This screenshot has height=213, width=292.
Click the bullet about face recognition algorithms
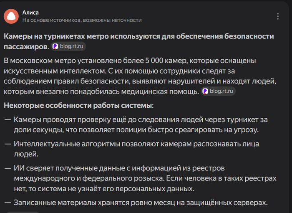[136, 149]
